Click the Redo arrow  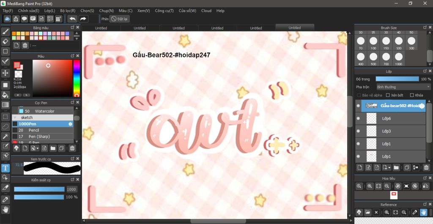(83, 19)
